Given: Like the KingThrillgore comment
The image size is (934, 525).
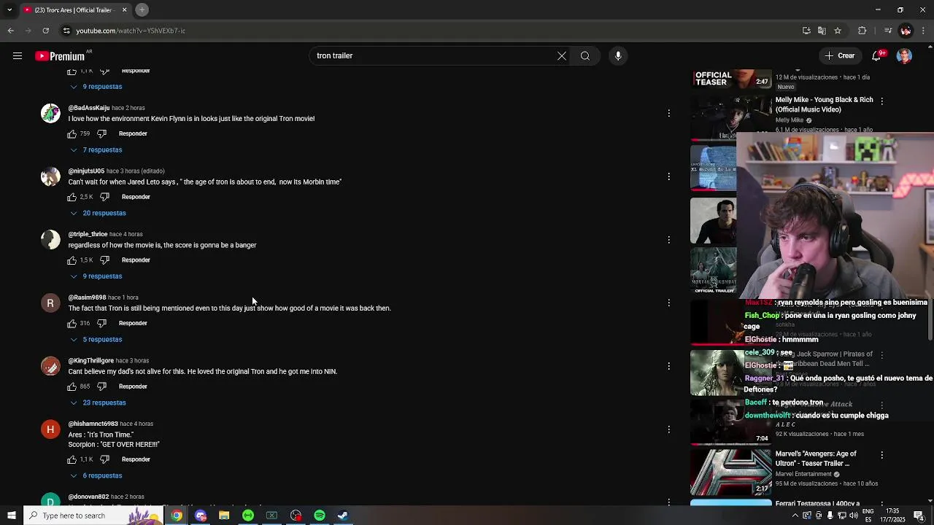Looking at the screenshot, I should [x=72, y=386].
